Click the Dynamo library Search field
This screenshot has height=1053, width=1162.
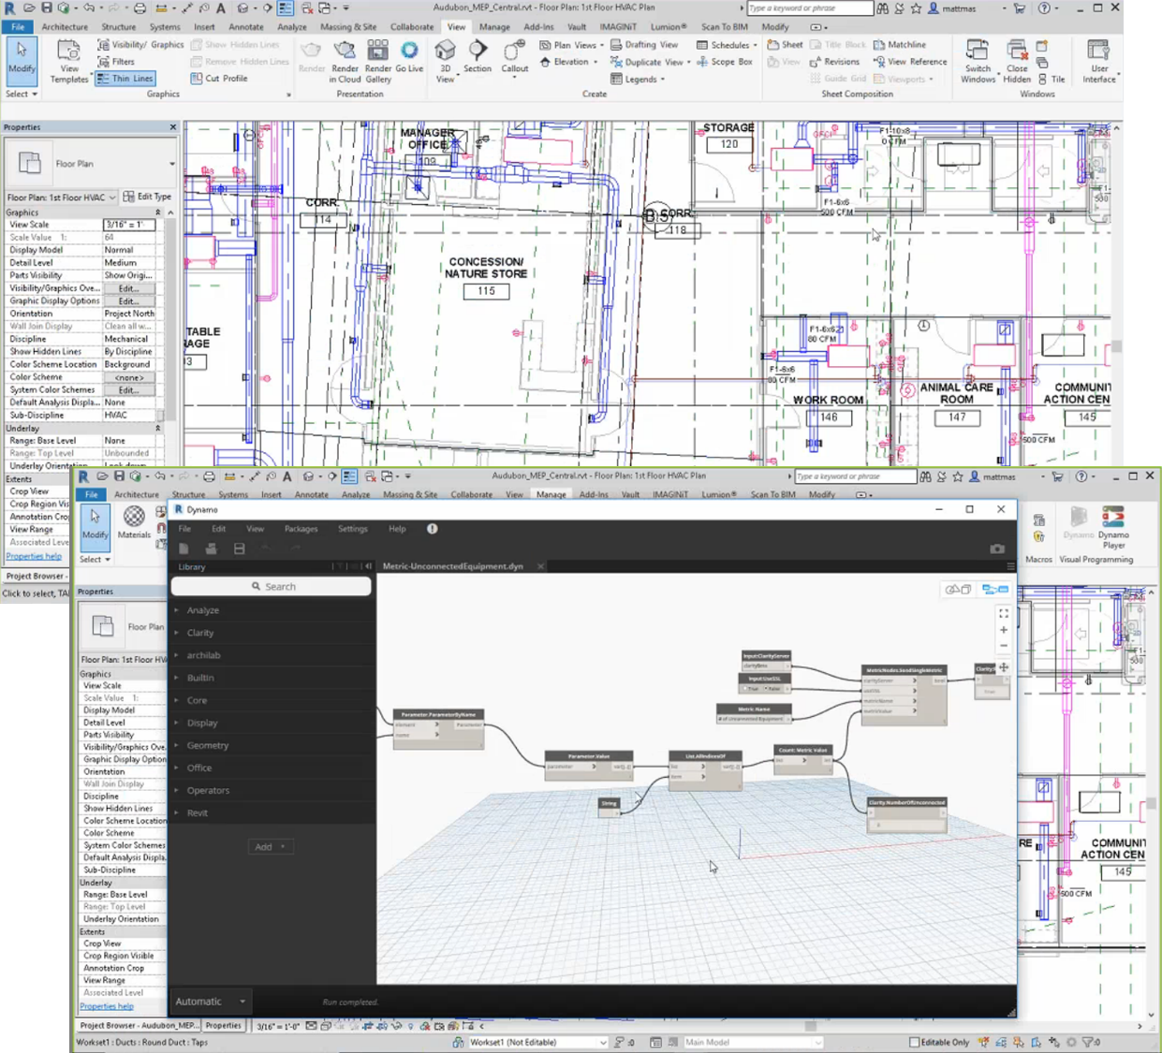tap(272, 586)
